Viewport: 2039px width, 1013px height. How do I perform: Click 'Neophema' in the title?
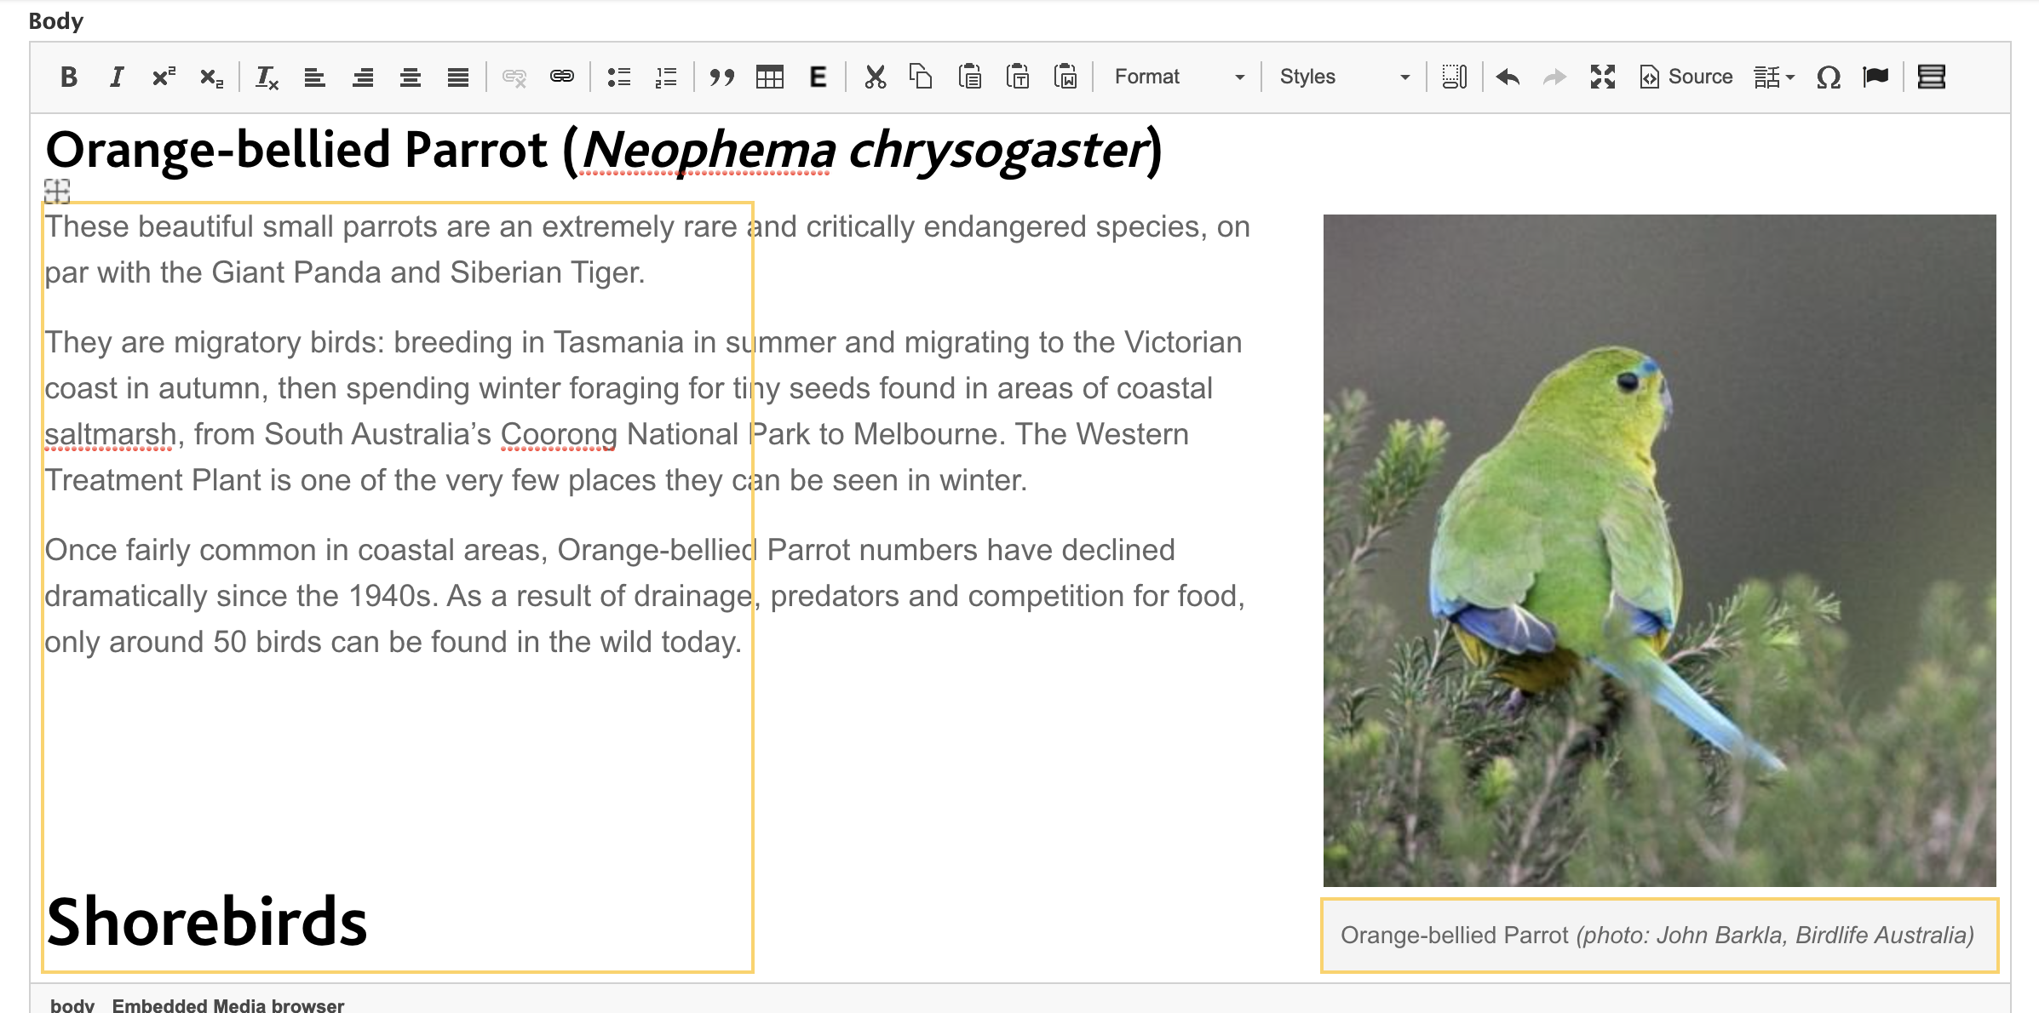point(708,151)
